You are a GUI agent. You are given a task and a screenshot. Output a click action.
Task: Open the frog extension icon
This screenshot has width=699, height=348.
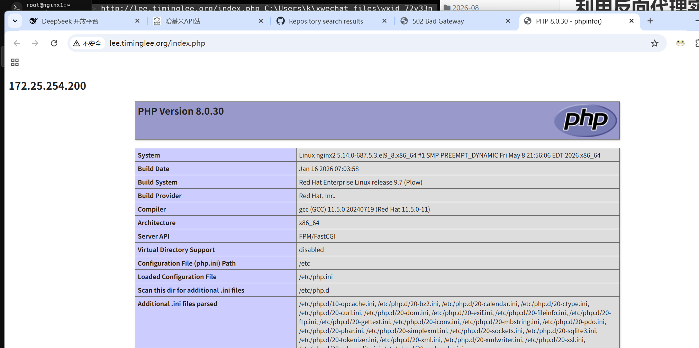680,43
